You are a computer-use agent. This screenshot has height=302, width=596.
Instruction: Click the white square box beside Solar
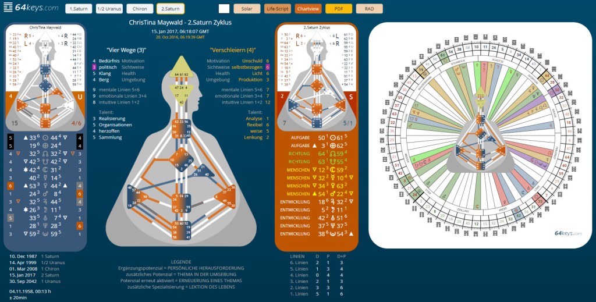[x=224, y=9]
